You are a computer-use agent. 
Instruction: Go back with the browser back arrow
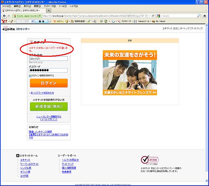coord(4,16)
